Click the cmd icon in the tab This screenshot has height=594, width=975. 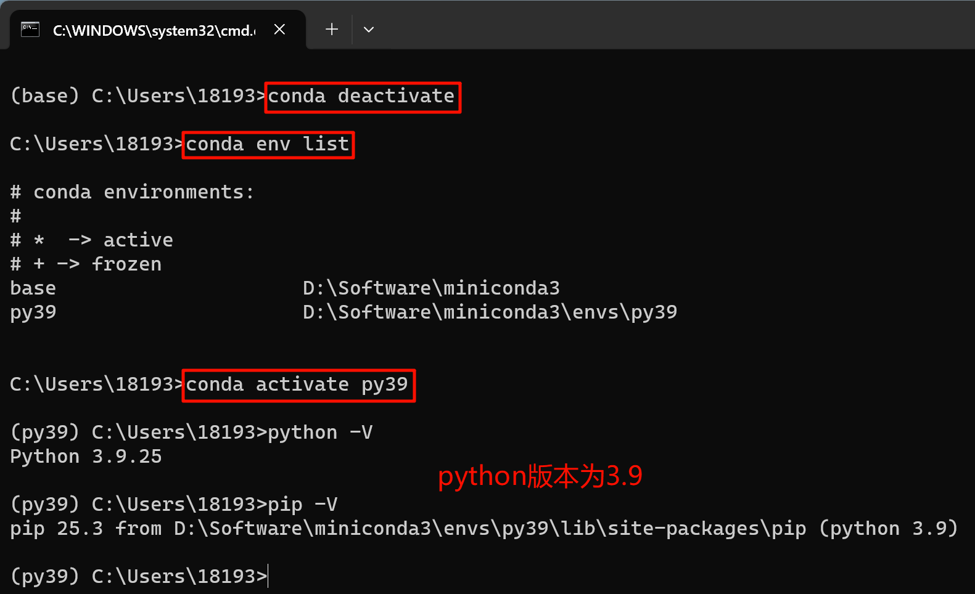click(30, 30)
